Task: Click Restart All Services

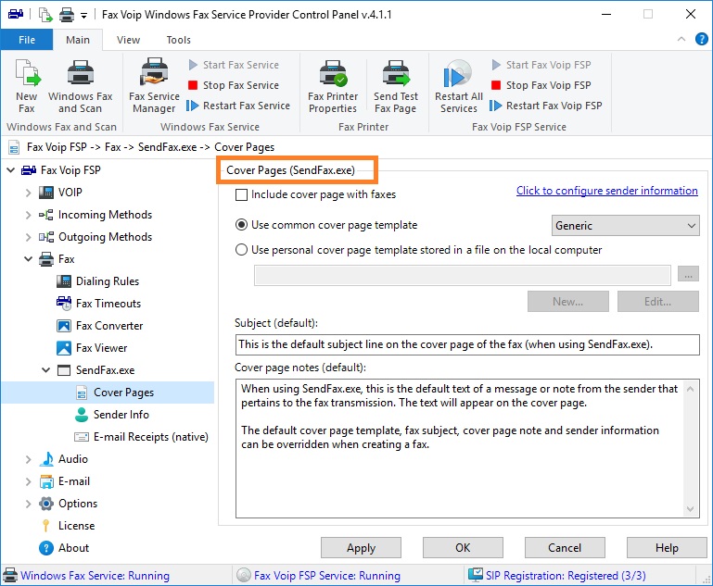Action: [458, 86]
